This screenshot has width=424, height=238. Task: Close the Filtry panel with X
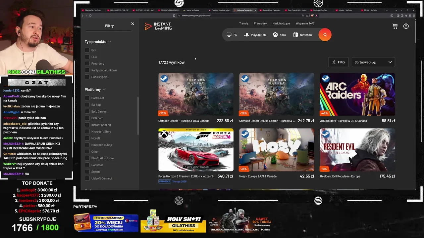click(x=132, y=24)
